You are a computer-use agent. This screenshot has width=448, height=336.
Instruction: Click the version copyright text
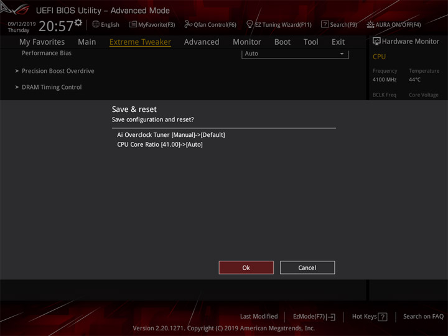(x=224, y=329)
